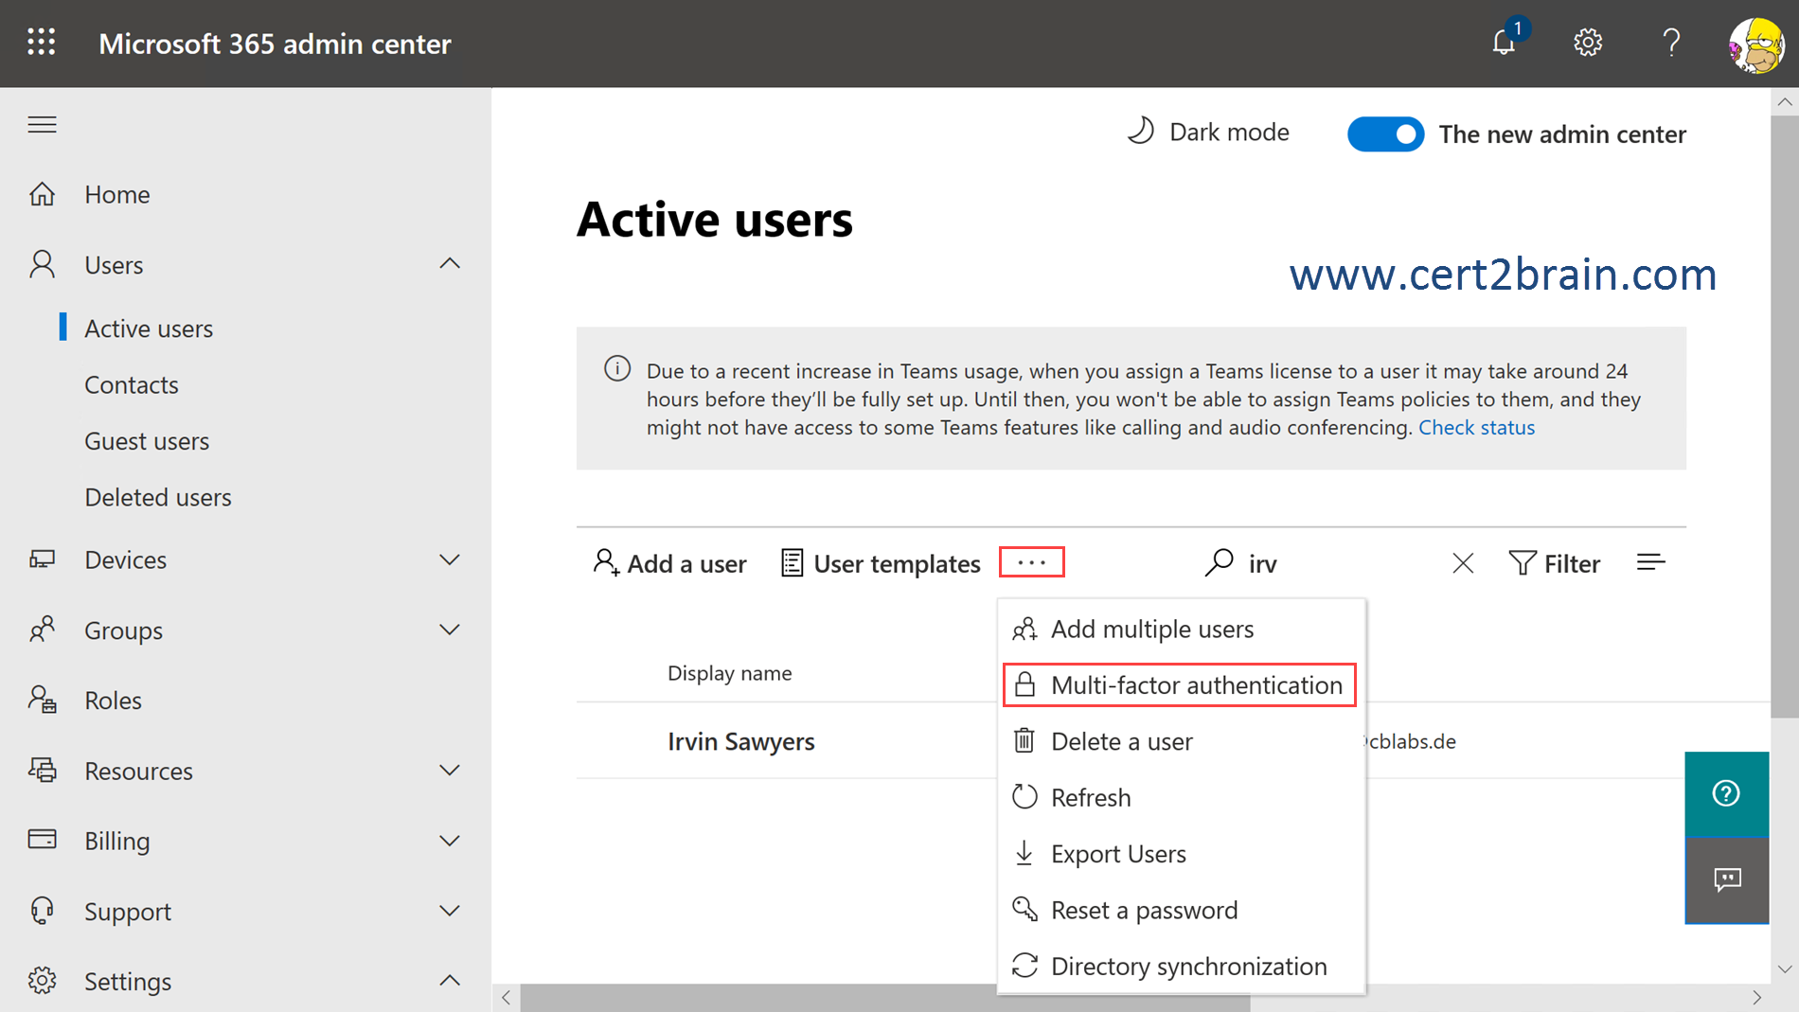Open user Irvin Sawyers

pos(741,741)
